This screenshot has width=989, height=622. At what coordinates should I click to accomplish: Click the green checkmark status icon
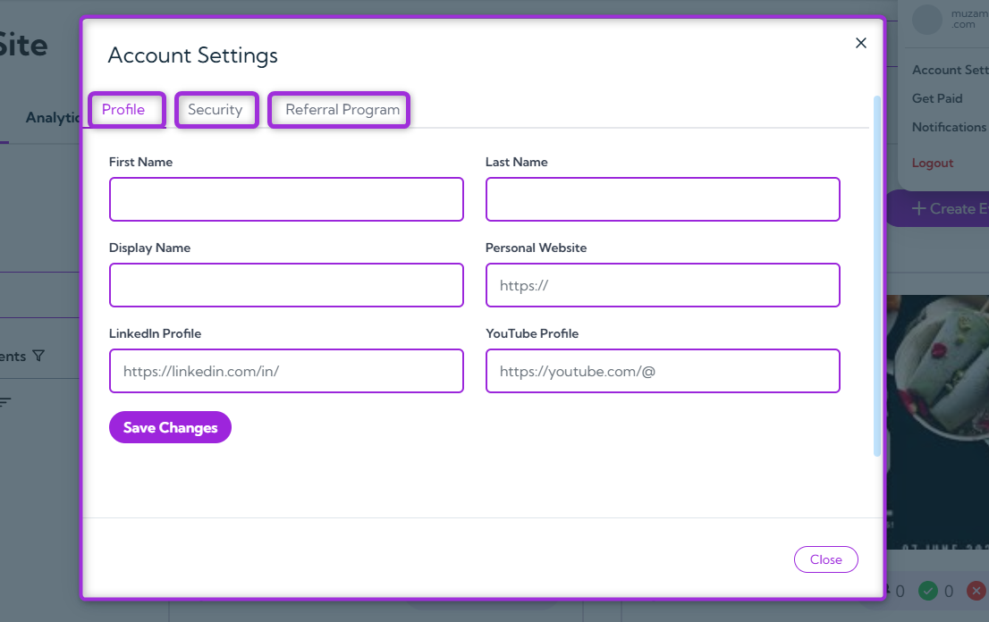point(928,591)
